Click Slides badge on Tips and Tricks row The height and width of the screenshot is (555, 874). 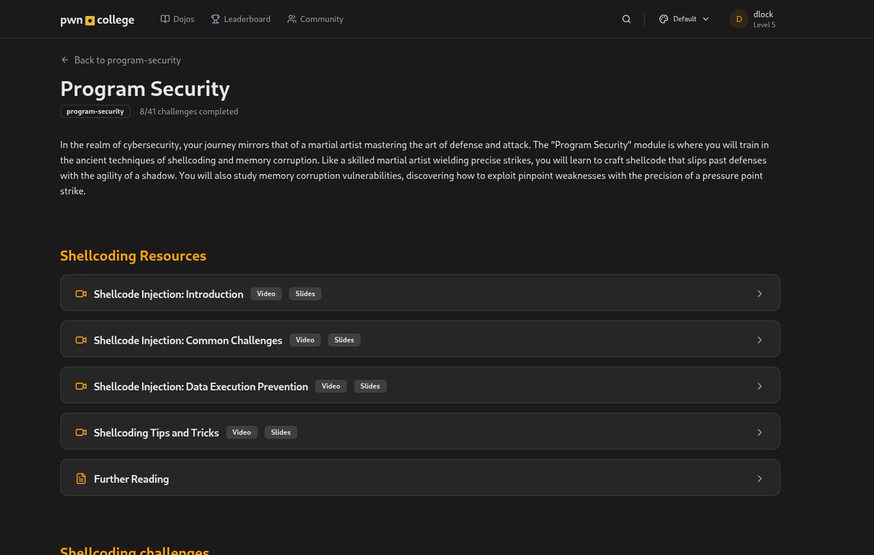coord(281,433)
